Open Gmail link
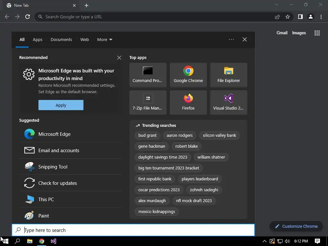Image resolution: width=328 pixels, height=246 pixels. point(282,33)
